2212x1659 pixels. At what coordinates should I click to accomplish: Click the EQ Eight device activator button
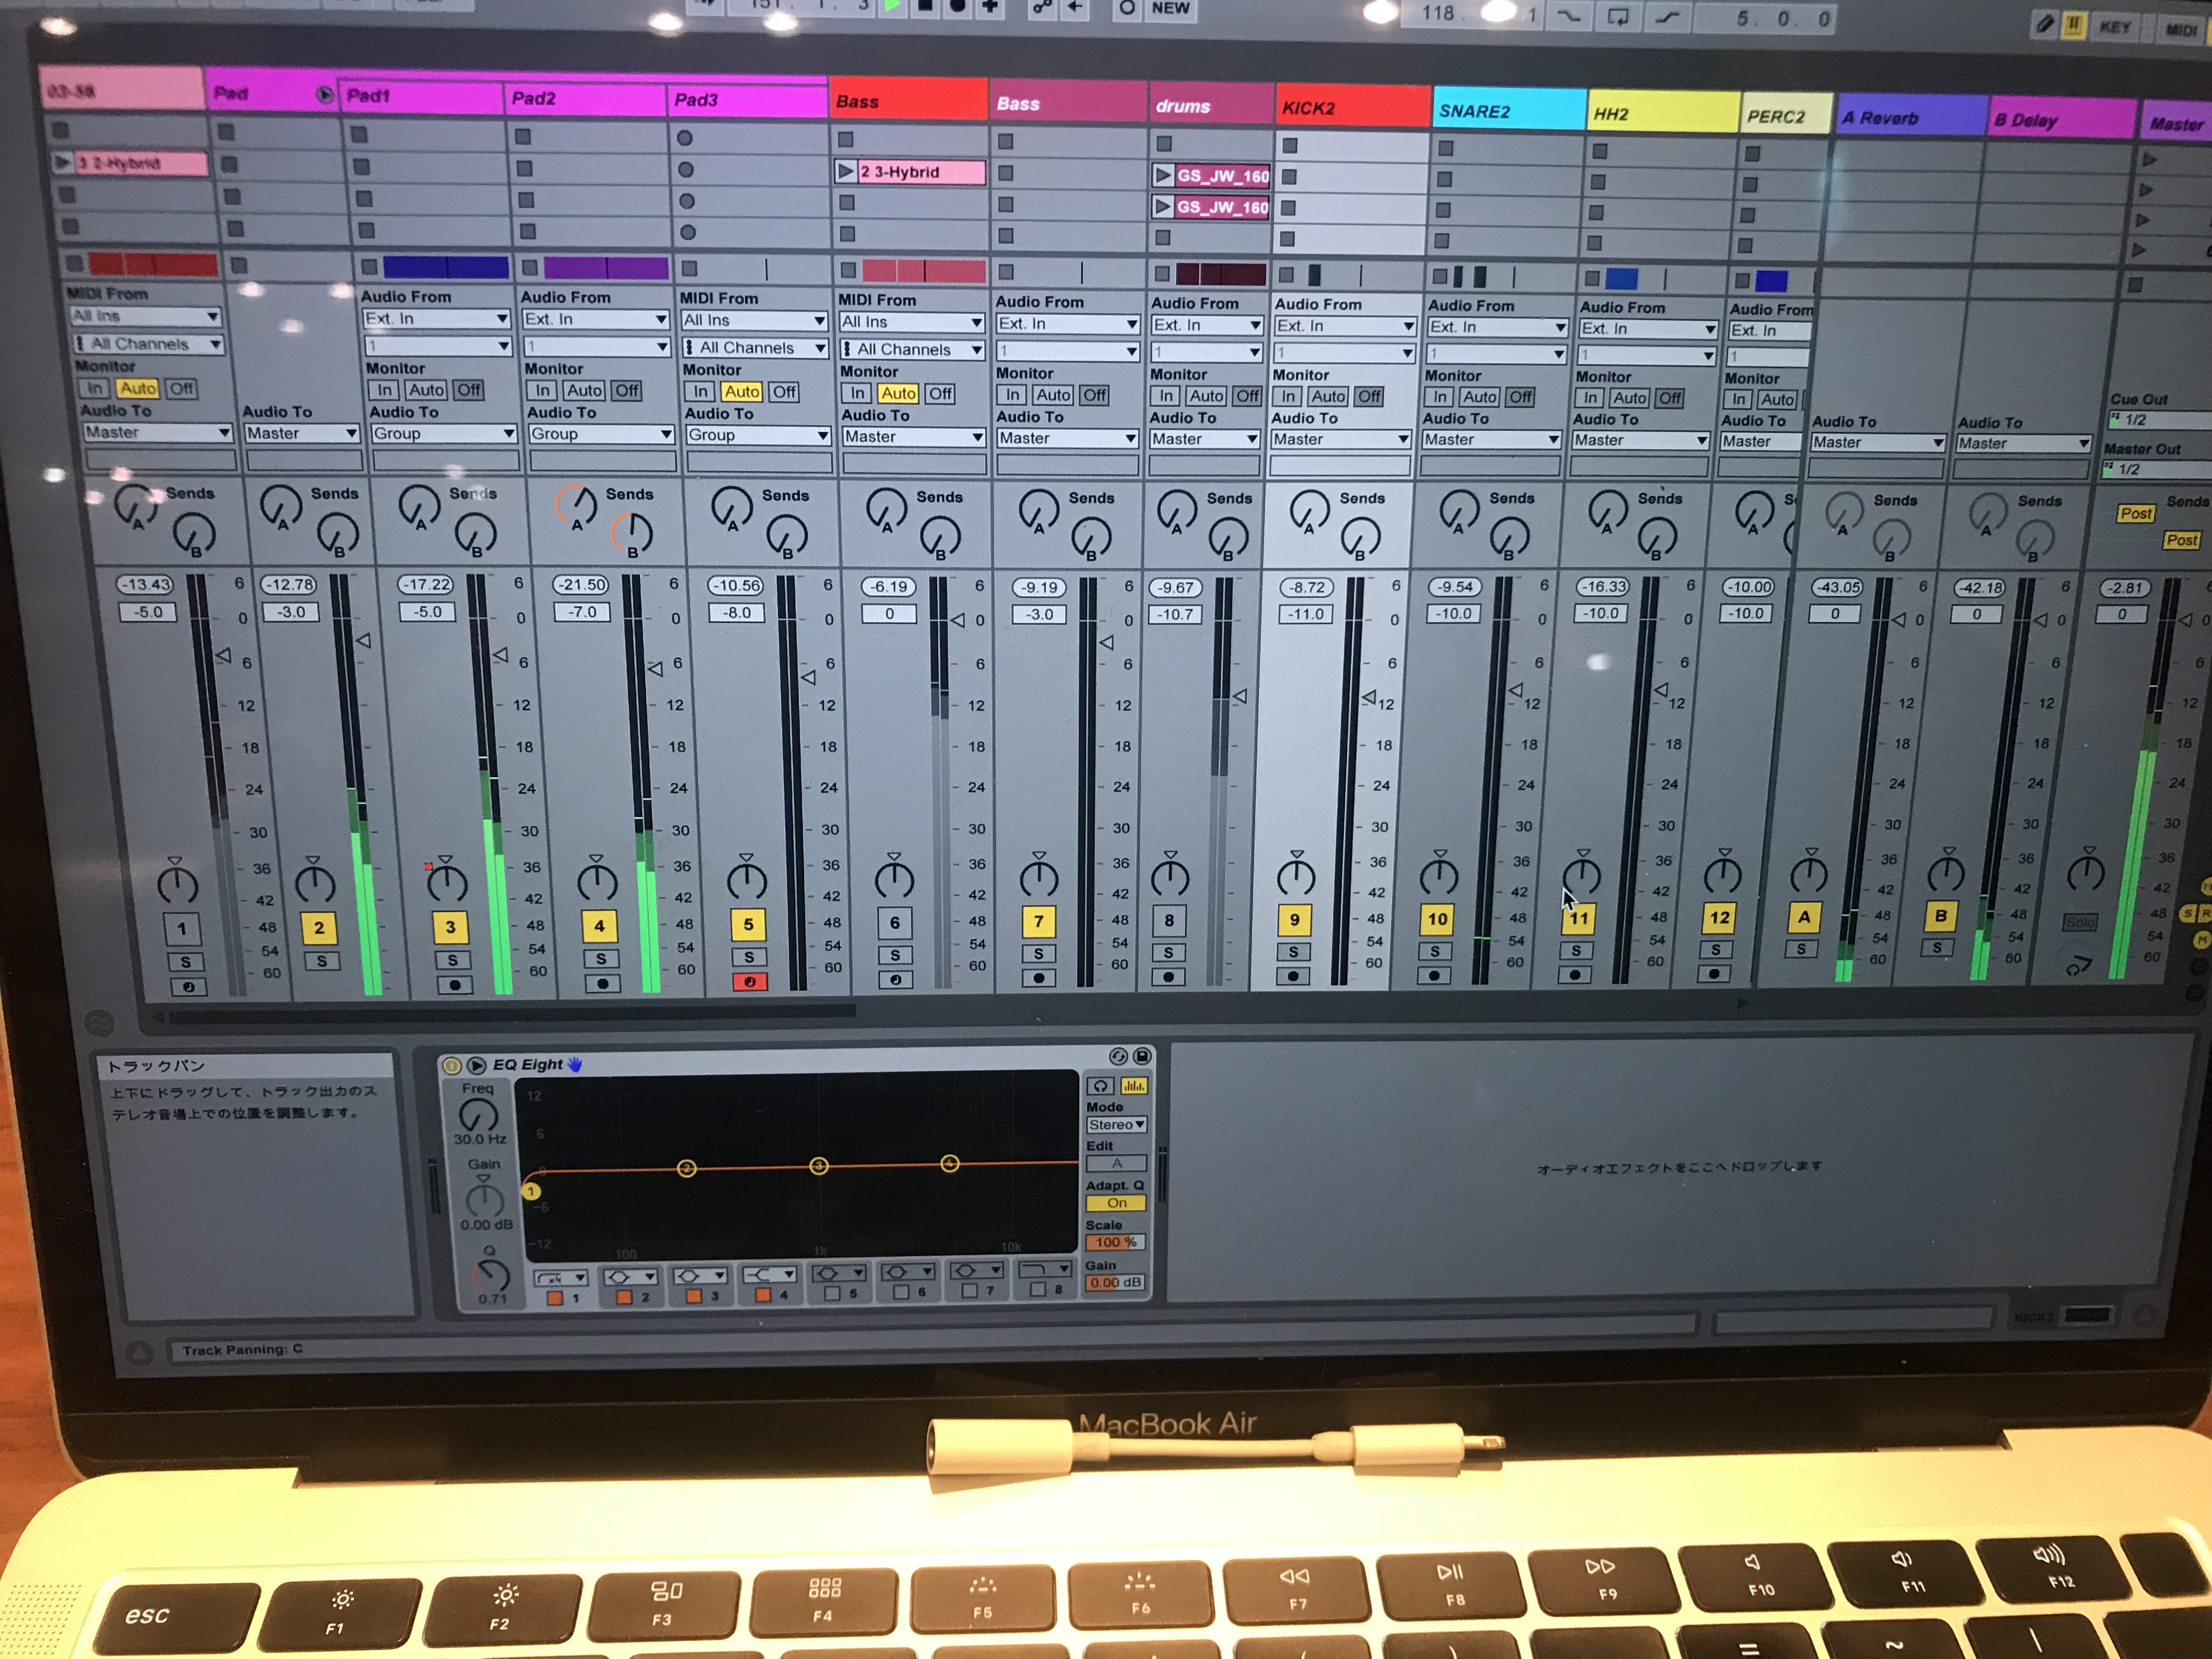tap(452, 1065)
